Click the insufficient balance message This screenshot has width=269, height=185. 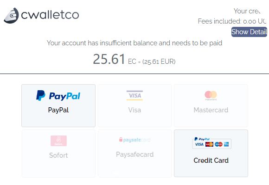pos(134,43)
